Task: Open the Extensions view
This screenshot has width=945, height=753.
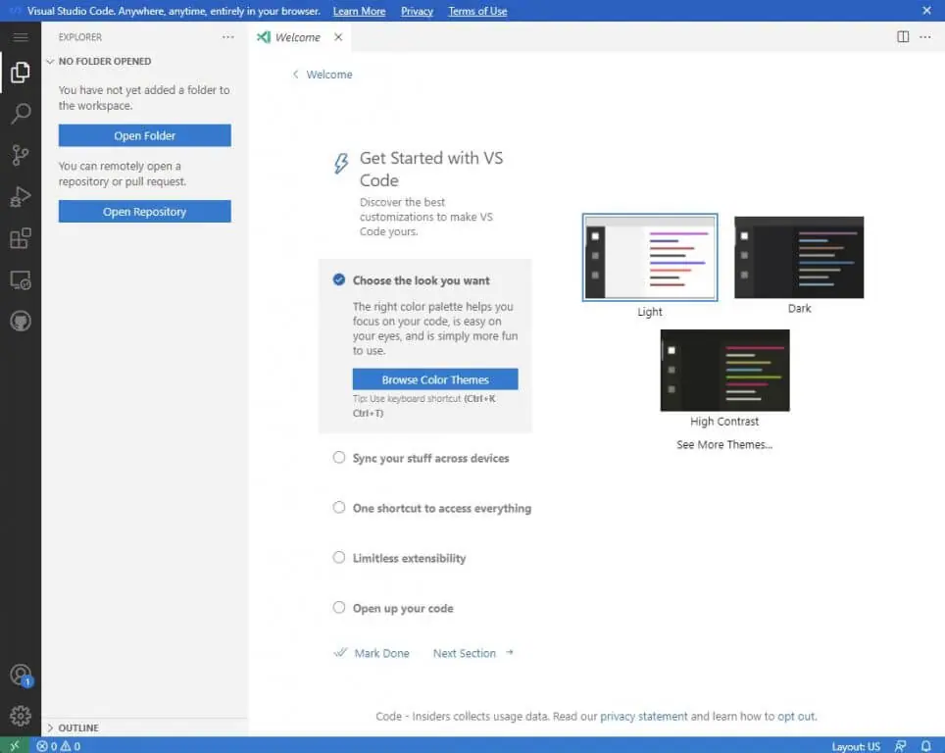Action: pos(21,238)
